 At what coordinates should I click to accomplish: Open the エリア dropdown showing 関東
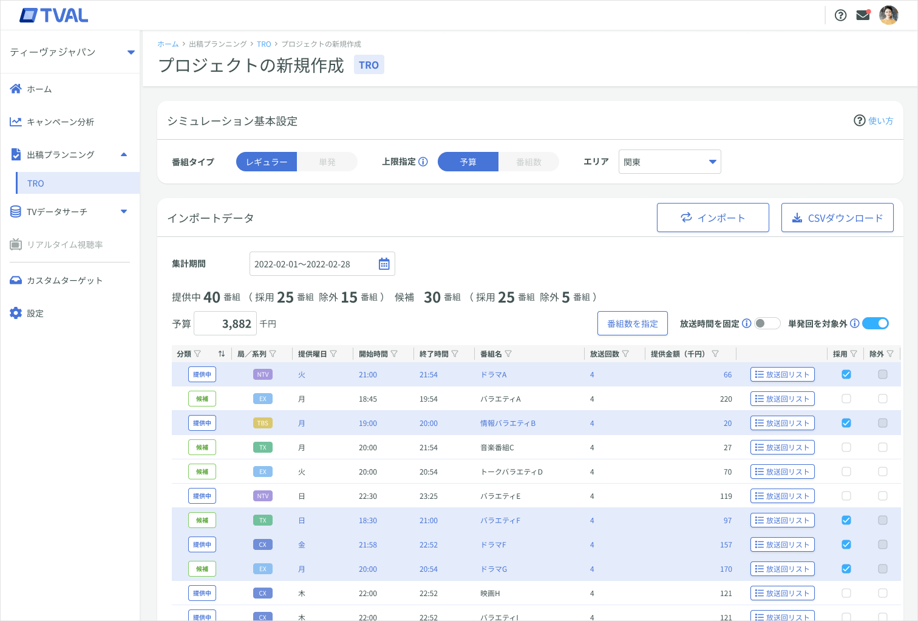pyautogui.click(x=669, y=162)
